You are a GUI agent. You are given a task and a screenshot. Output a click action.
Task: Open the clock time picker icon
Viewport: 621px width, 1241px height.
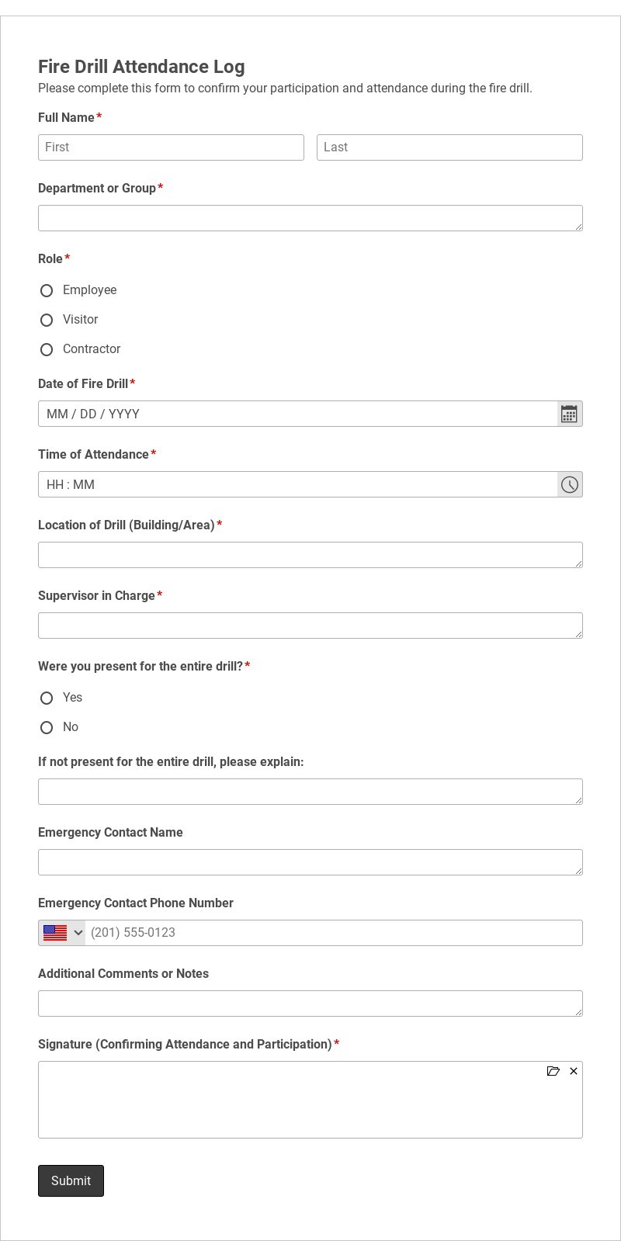pyautogui.click(x=570, y=484)
